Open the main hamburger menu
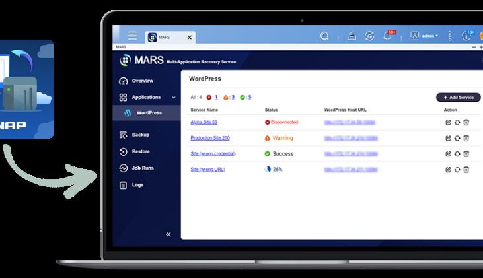Viewport: 483px width, 278px height. point(132,36)
